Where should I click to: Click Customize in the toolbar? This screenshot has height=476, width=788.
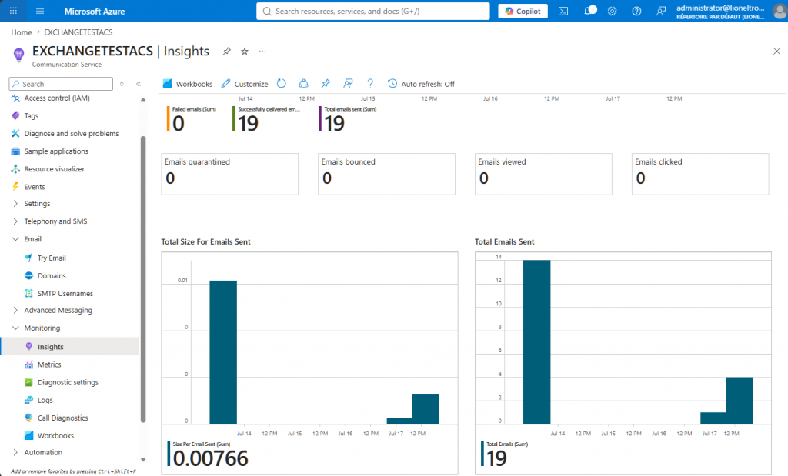coord(245,84)
